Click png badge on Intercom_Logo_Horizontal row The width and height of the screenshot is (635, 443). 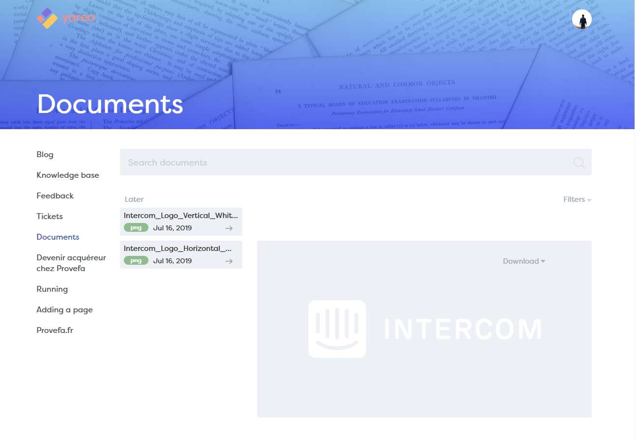pos(136,261)
